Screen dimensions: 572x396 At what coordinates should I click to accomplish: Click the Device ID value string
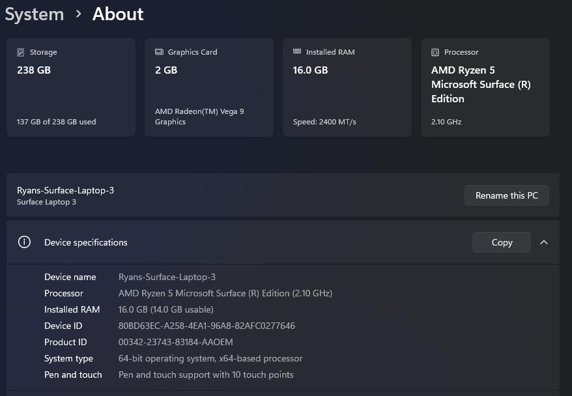coord(207,326)
